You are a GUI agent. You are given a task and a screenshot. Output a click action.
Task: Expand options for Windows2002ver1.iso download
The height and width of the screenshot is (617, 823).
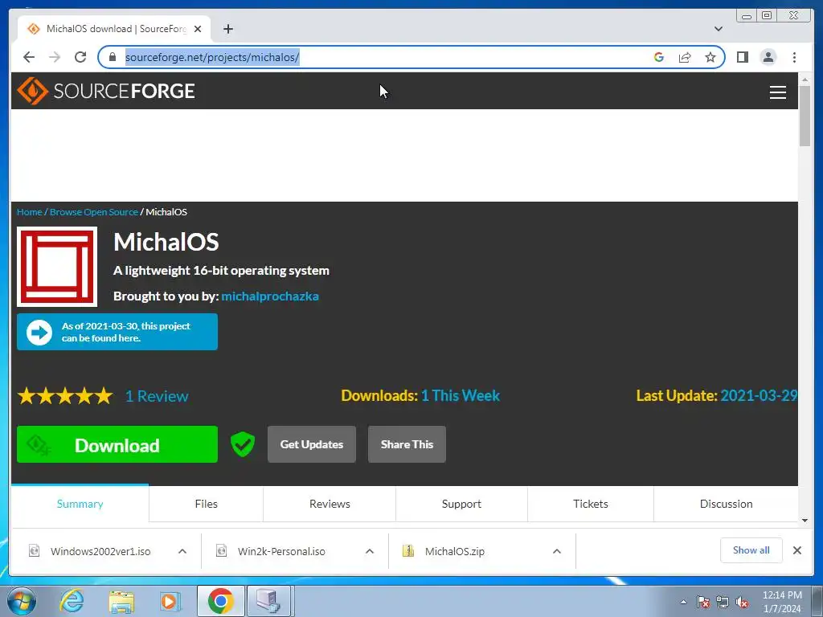[182, 551]
